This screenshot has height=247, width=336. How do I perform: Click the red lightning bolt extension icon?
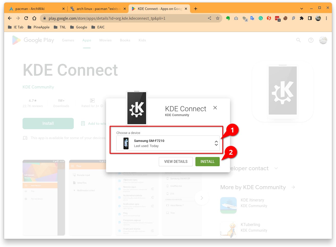coord(269,18)
